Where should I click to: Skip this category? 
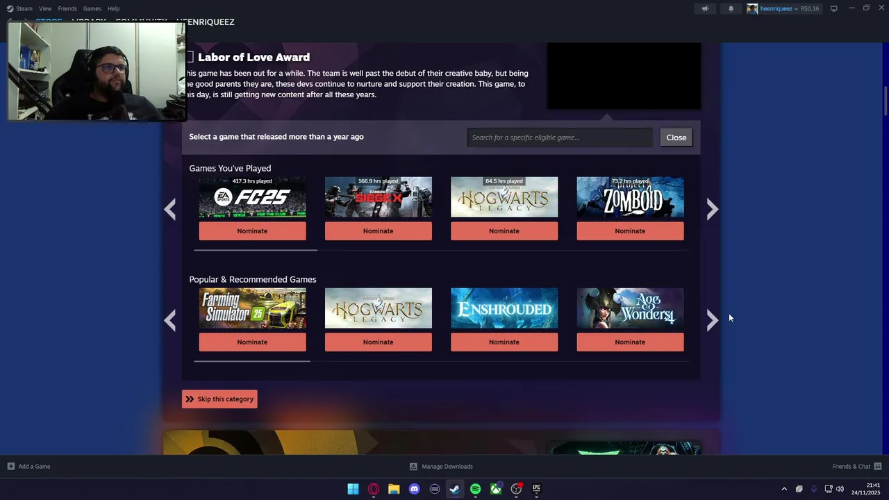pyautogui.click(x=219, y=399)
